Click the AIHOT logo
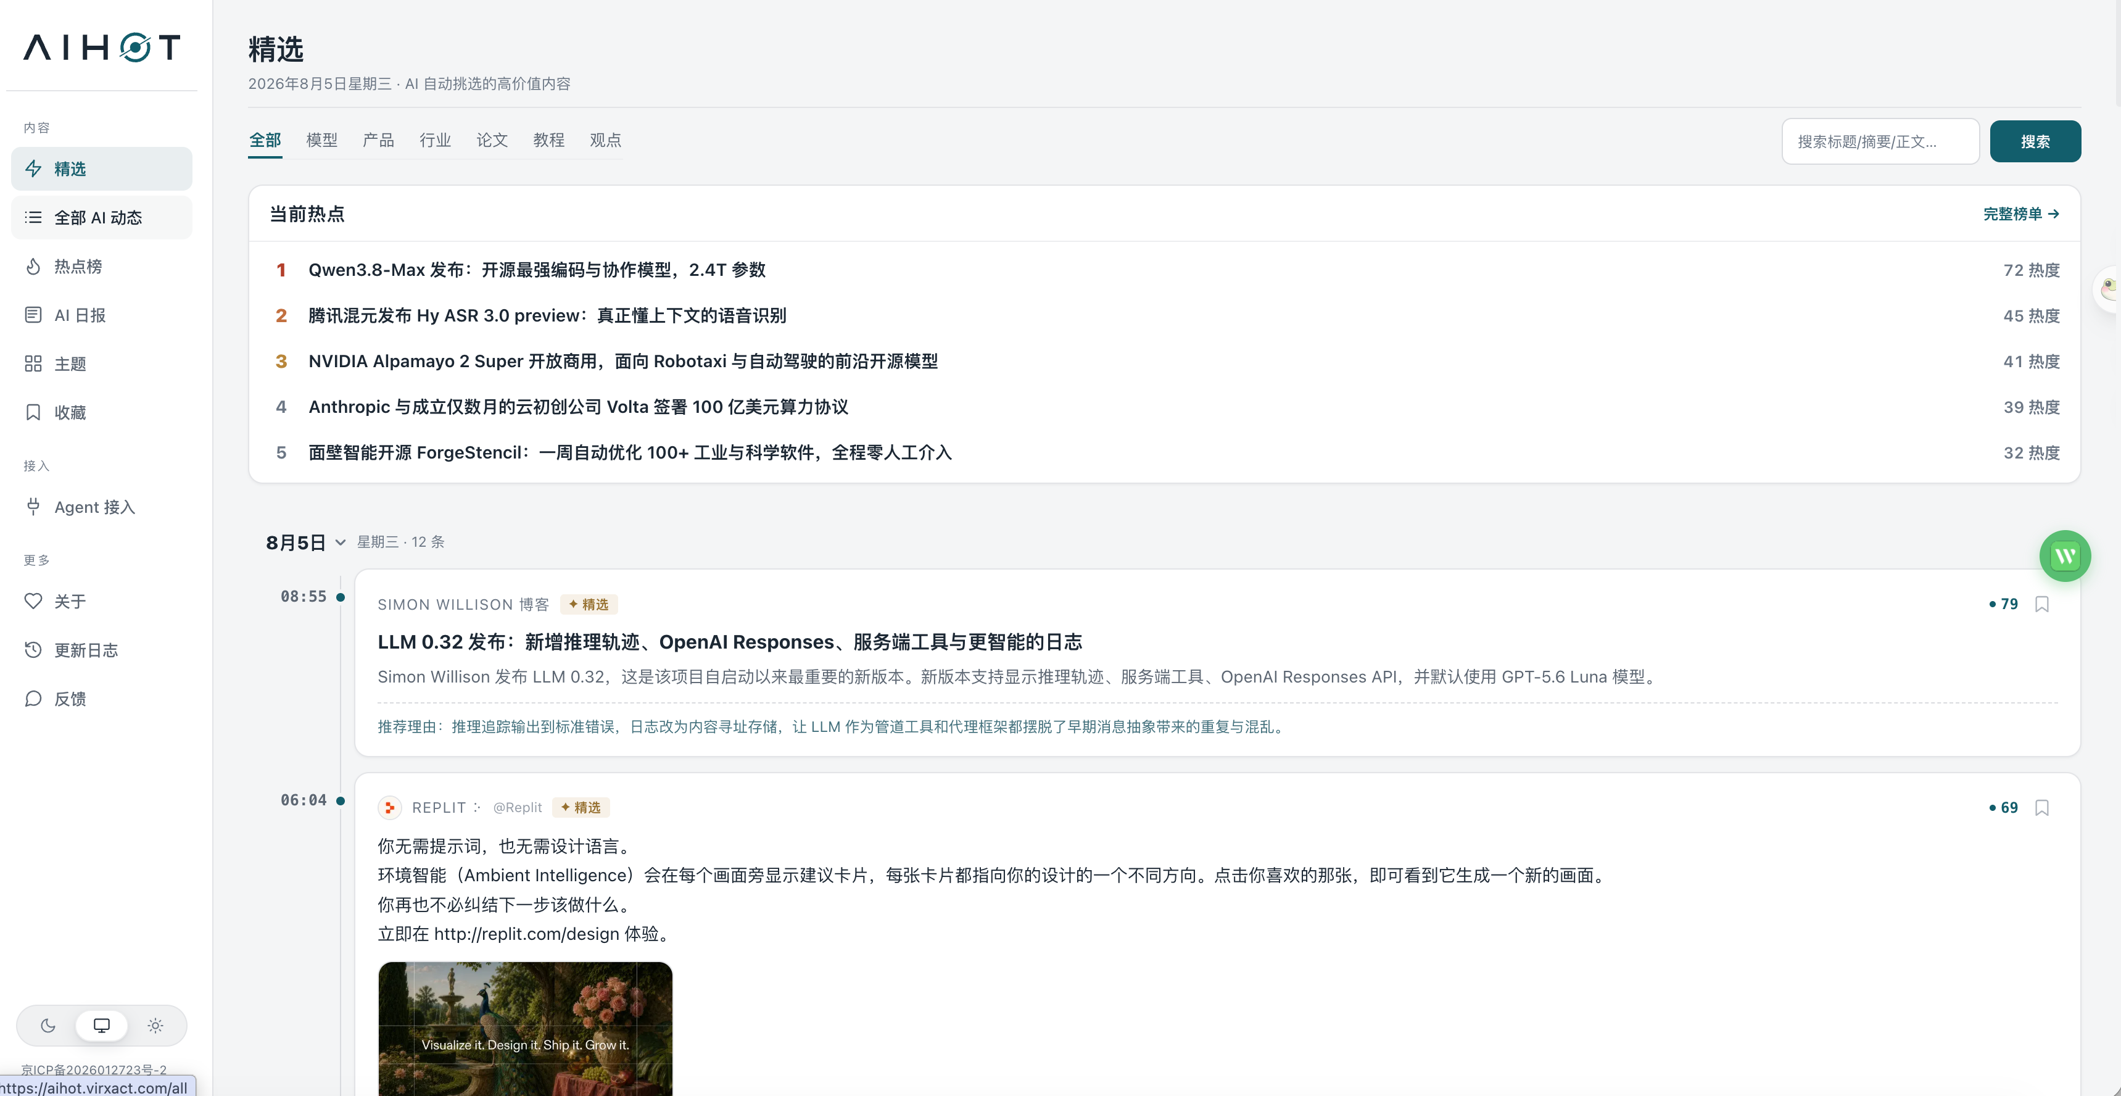This screenshot has height=1096, width=2121. coord(102,48)
